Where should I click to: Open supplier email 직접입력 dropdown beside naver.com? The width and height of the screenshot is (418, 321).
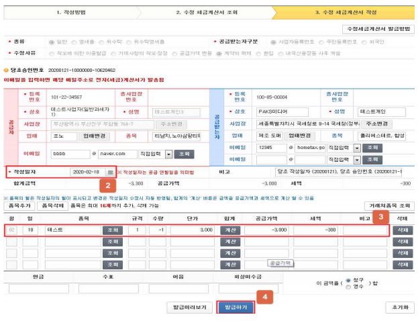pos(156,154)
